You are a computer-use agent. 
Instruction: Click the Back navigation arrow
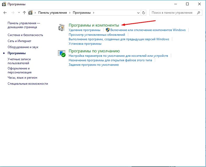[5, 13]
